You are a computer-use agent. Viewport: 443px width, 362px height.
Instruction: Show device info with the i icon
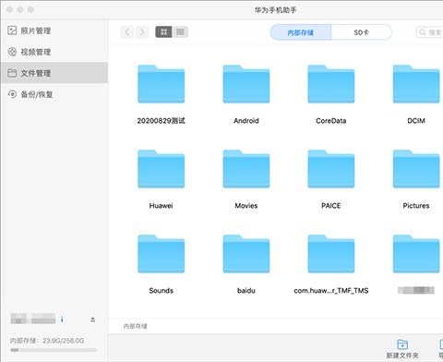click(62, 320)
